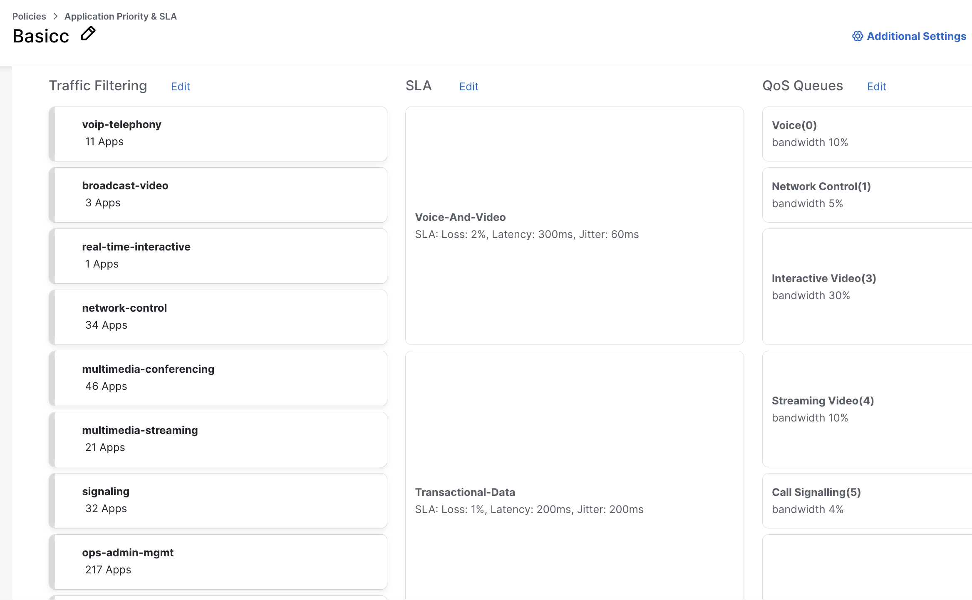972x600 pixels.
Task: Open the real-time-interactive card
Action: point(218,256)
